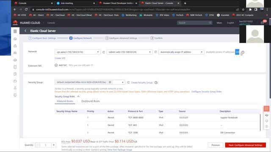
Task: Go to step 1 Configure Basic Settings
Action: [x=42, y=38]
